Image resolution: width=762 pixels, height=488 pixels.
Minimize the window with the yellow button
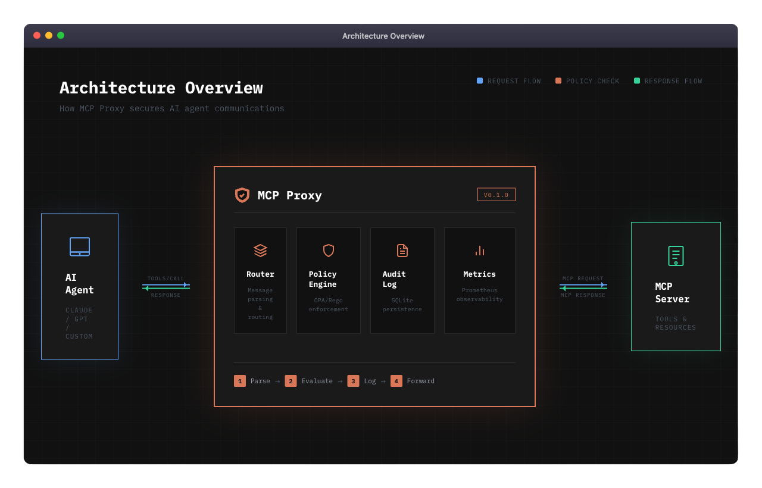pyautogui.click(x=49, y=36)
